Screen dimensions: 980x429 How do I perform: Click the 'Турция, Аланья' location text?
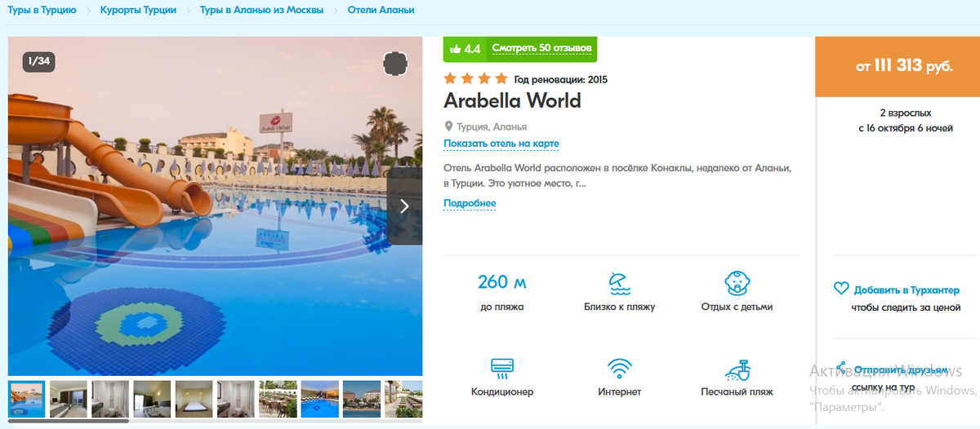pyautogui.click(x=492, y=127)
